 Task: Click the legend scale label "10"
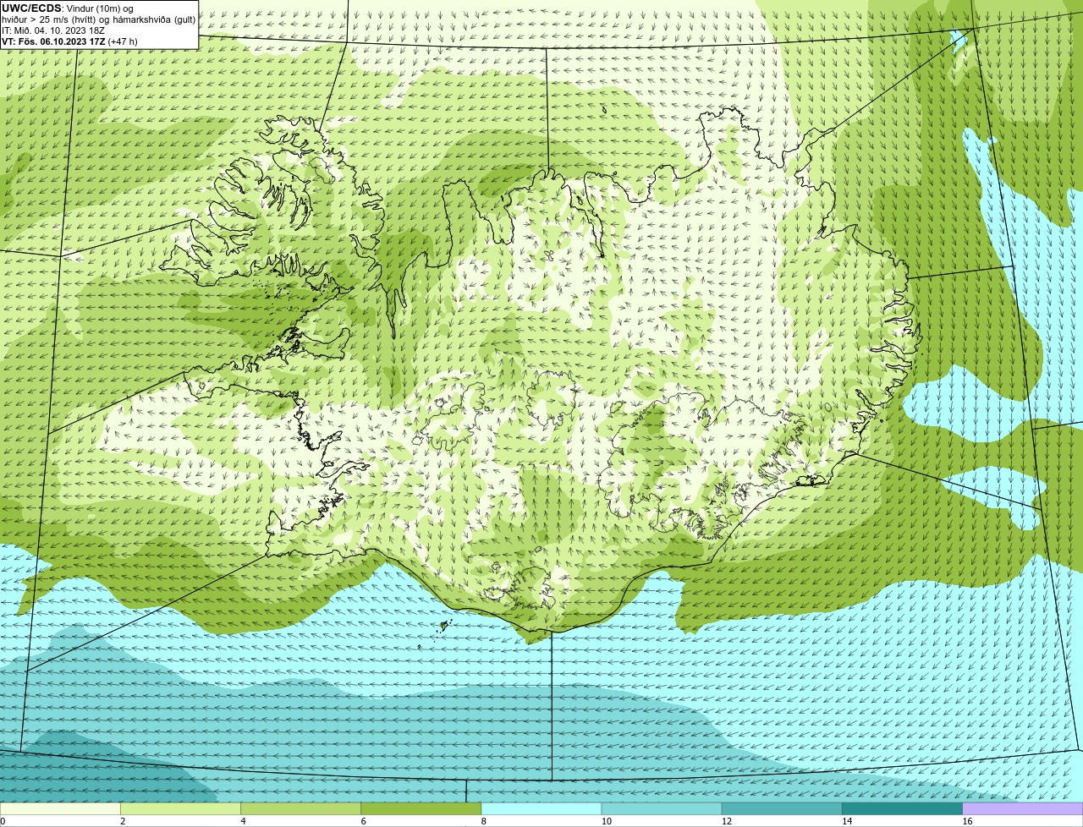tap(607, 821)
